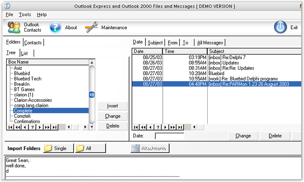Select the Bluebird Tech folder
The width and height of the screenshot is (304, 182).
pos(28,79)
